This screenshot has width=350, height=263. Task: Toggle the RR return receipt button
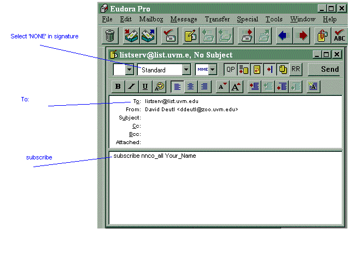[295, 70]
